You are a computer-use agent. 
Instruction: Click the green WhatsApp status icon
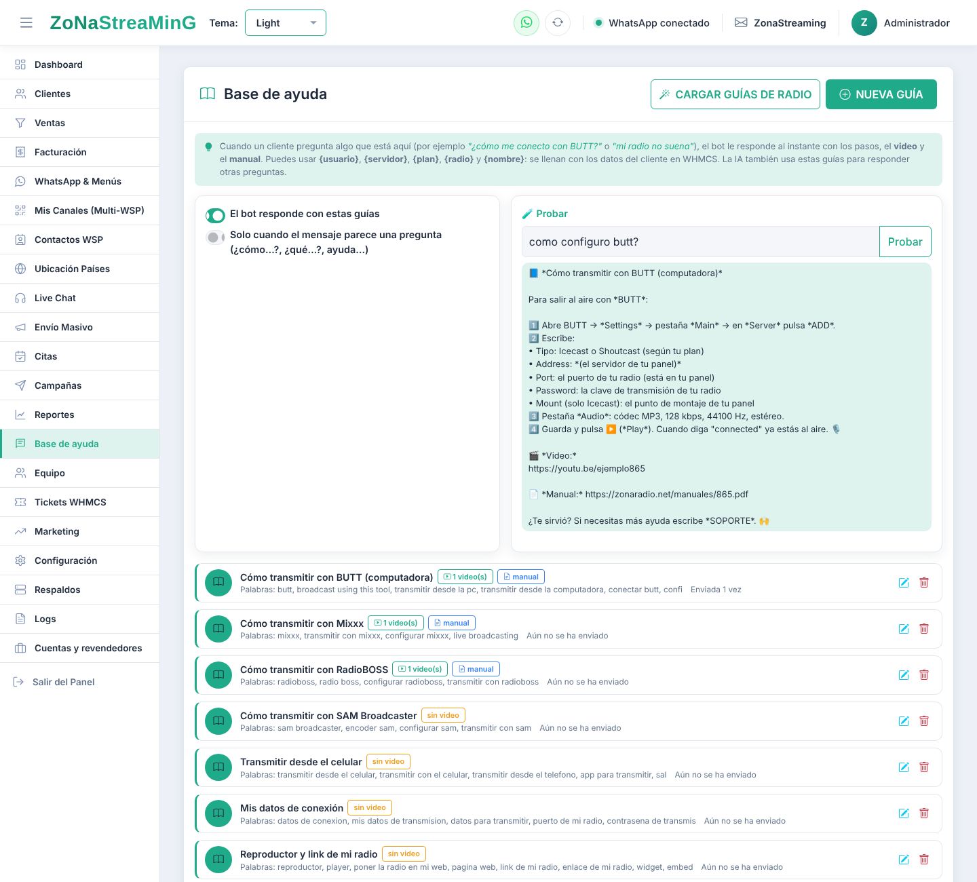point(526,23)
